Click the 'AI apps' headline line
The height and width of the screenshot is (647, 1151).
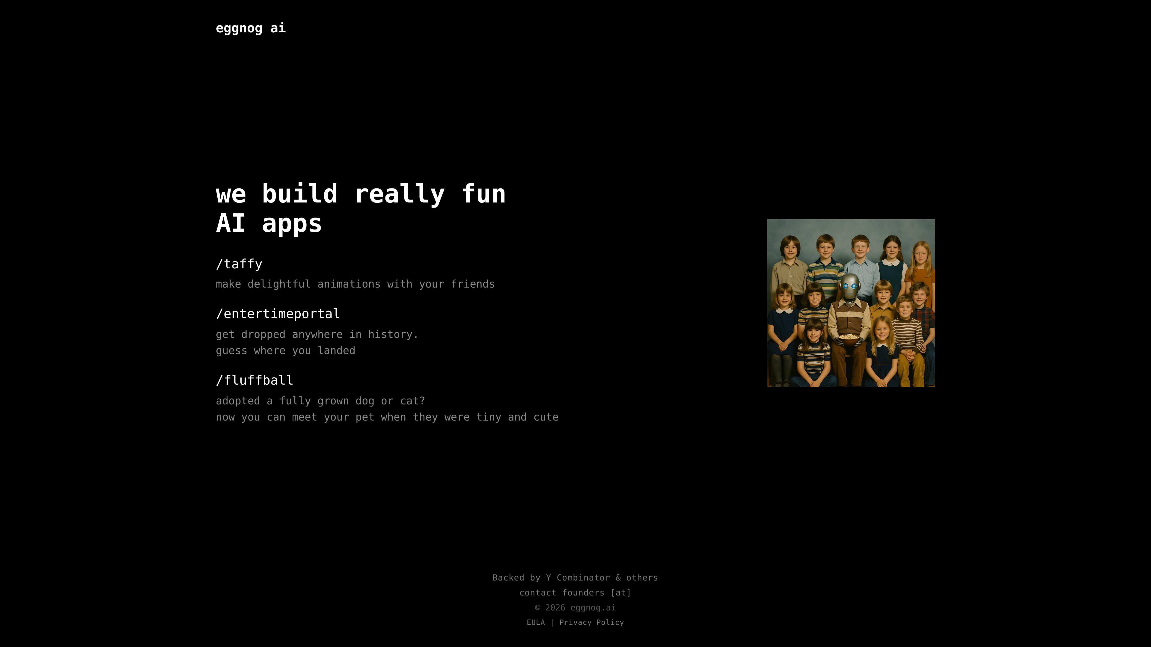(269, 223)
